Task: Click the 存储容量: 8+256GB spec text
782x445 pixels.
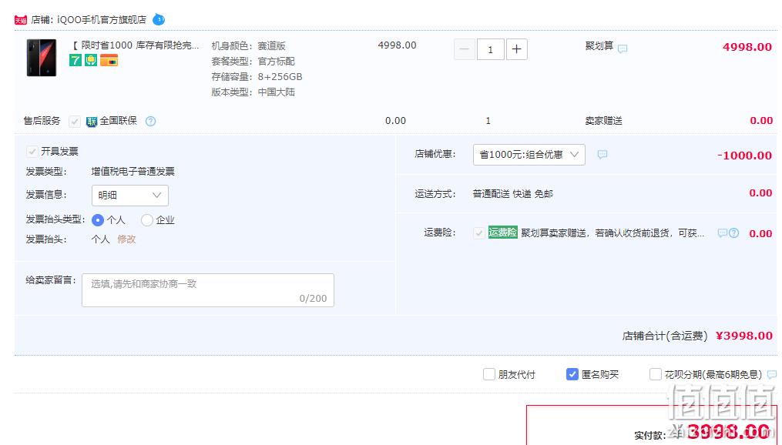Action: tap(257, 77)
